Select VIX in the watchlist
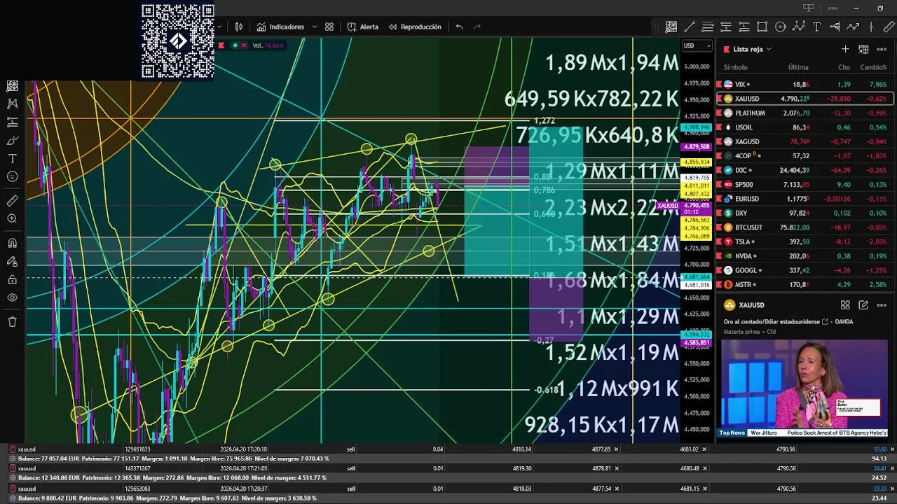The height and width of the screenshot is (504, 897). pyautogui.click(x=805, y=84)
